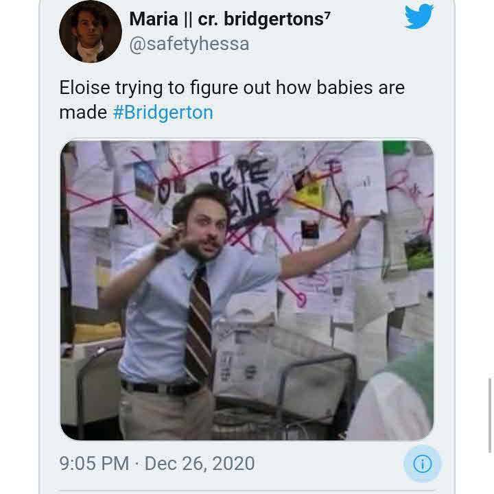
Task: Click the Dec 26, 2020 date
Action: (x=200, y=463)
